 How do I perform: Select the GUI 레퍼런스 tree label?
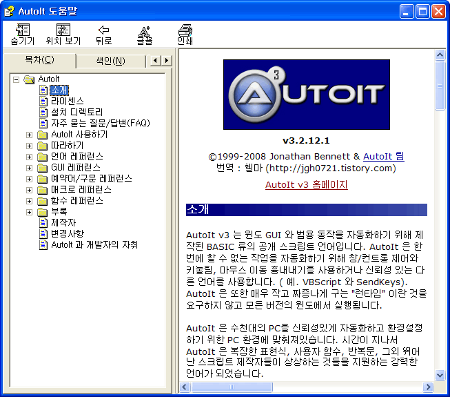point(76,168)
